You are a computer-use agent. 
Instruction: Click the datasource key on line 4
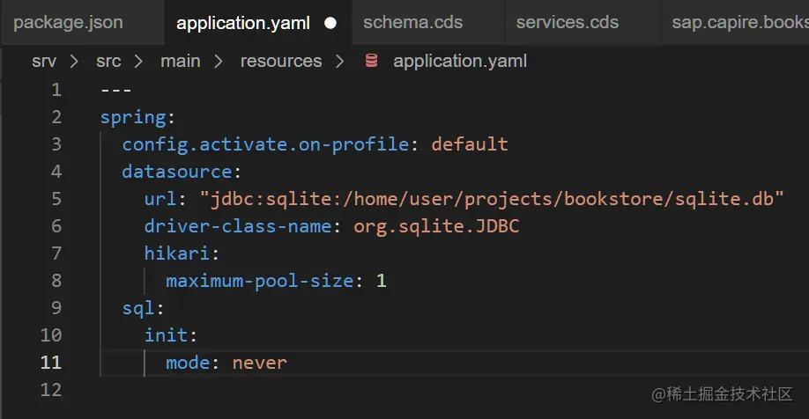click(176, 172)
